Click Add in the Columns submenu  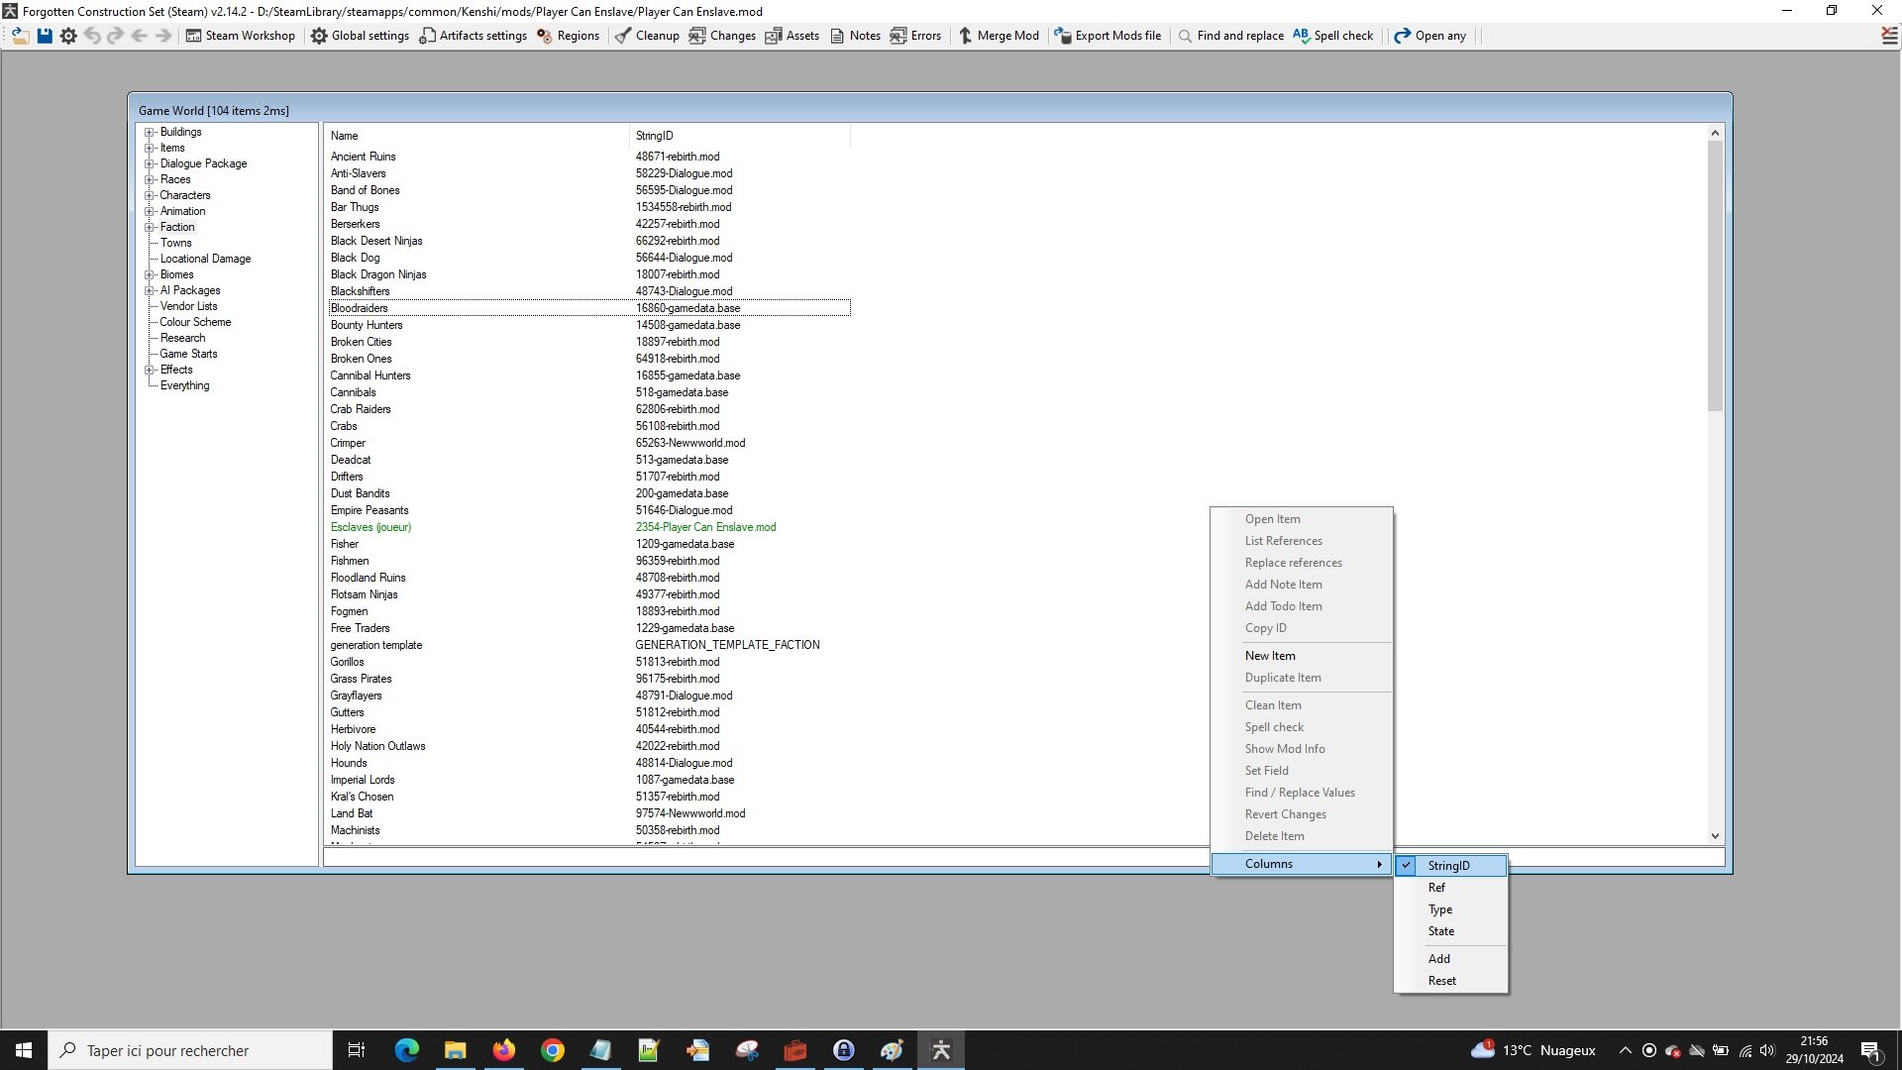[1450, 959]
